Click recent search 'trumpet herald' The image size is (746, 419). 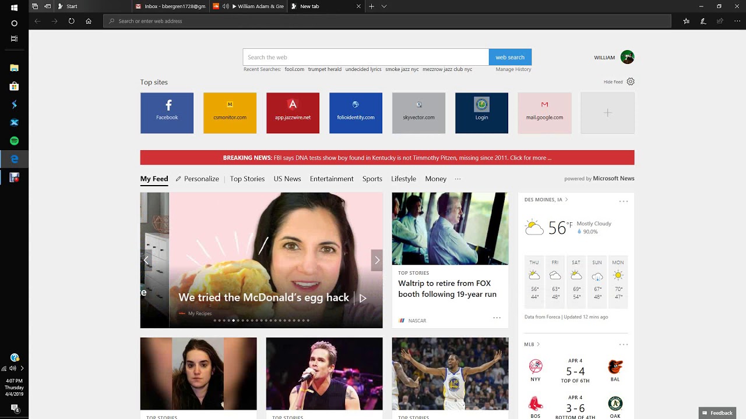325,69
